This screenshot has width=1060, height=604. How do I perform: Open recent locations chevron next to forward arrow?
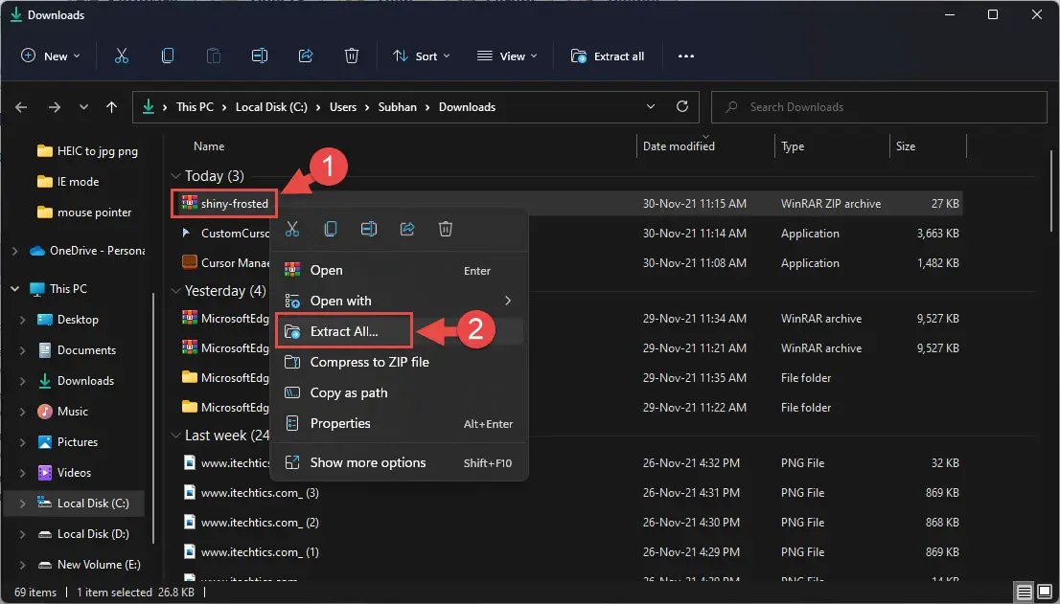tap(83, 107)
